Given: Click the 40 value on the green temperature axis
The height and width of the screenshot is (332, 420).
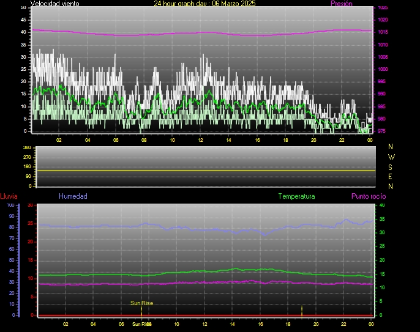Looking at the screenshot, I should point(382,205).
